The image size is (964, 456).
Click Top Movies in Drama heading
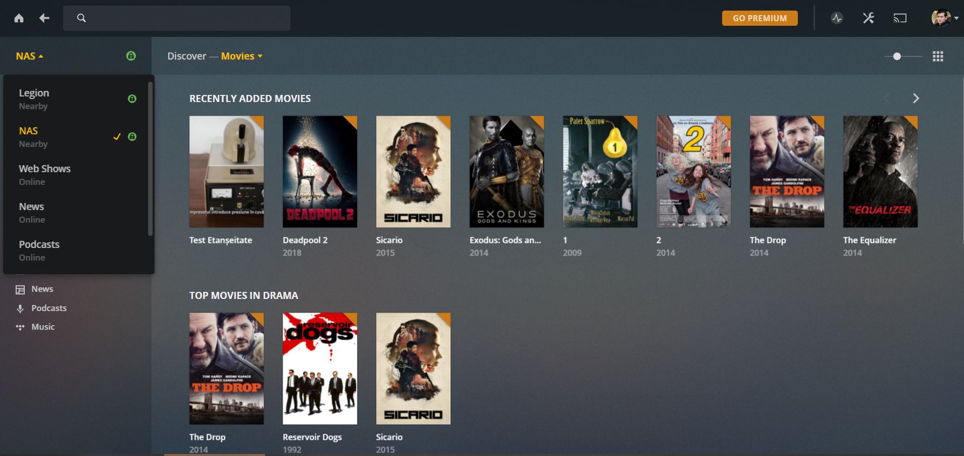click(243, 295)
